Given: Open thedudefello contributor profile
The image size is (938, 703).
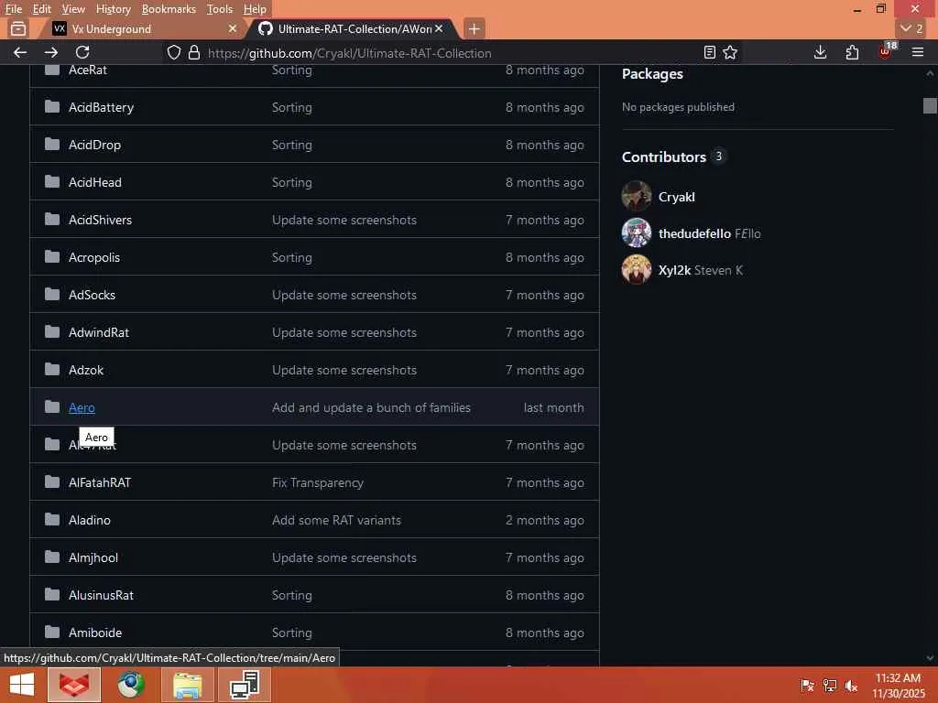Looking at the screenshot, I should [694, 233].
